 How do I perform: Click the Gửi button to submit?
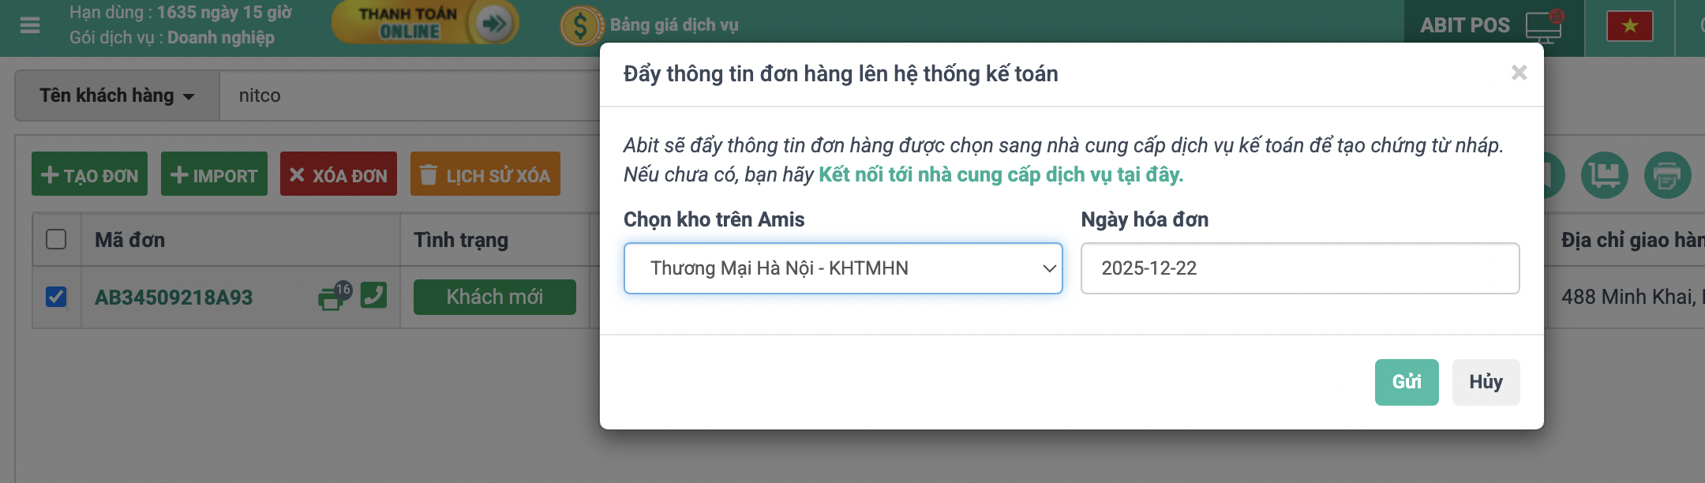tap(1406, 382)
